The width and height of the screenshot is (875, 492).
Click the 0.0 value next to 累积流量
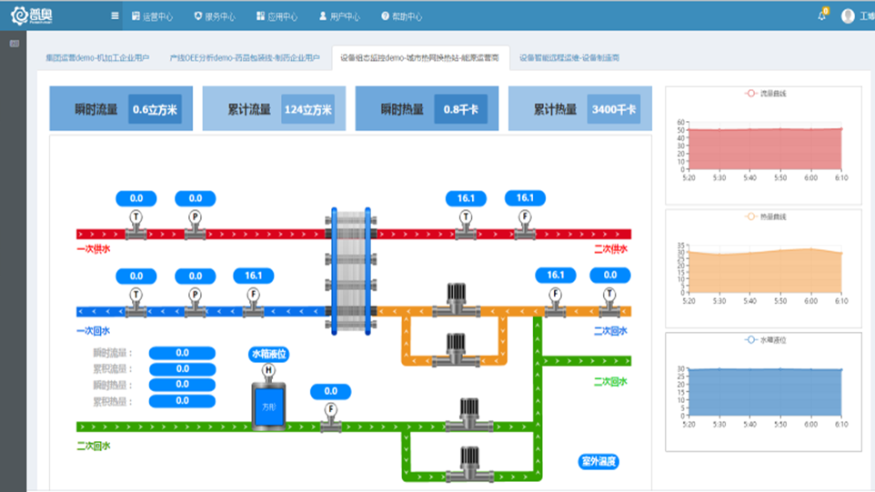(x=182, y=368)
